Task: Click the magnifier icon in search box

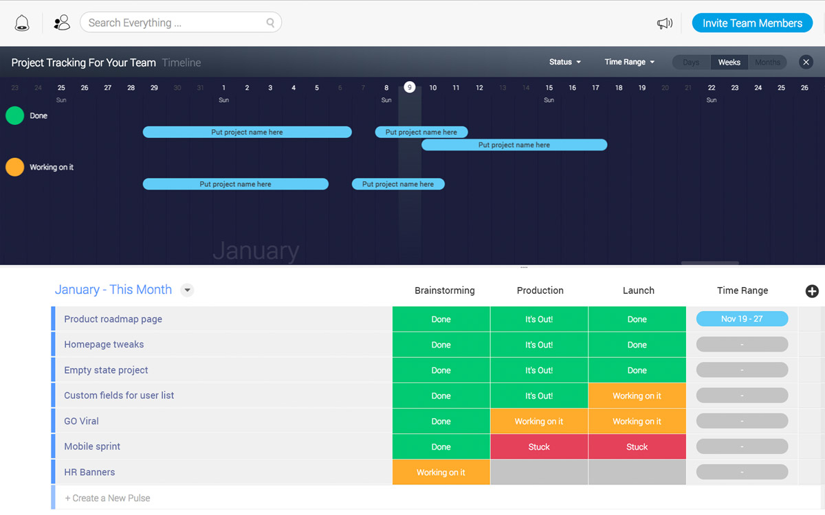Action: (270, 23)
